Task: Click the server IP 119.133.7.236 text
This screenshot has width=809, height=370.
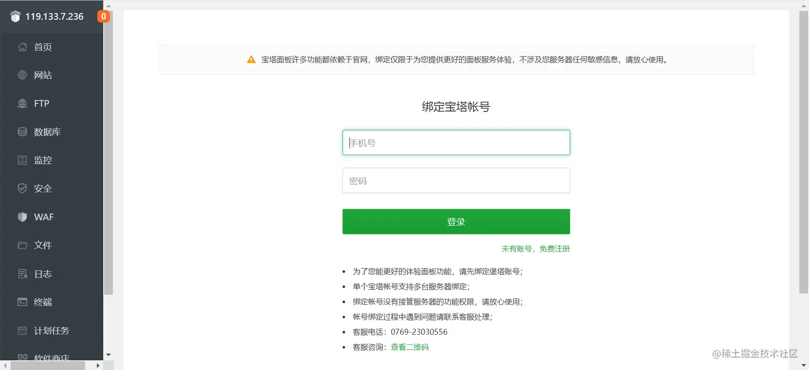Action: coord(55,17)
